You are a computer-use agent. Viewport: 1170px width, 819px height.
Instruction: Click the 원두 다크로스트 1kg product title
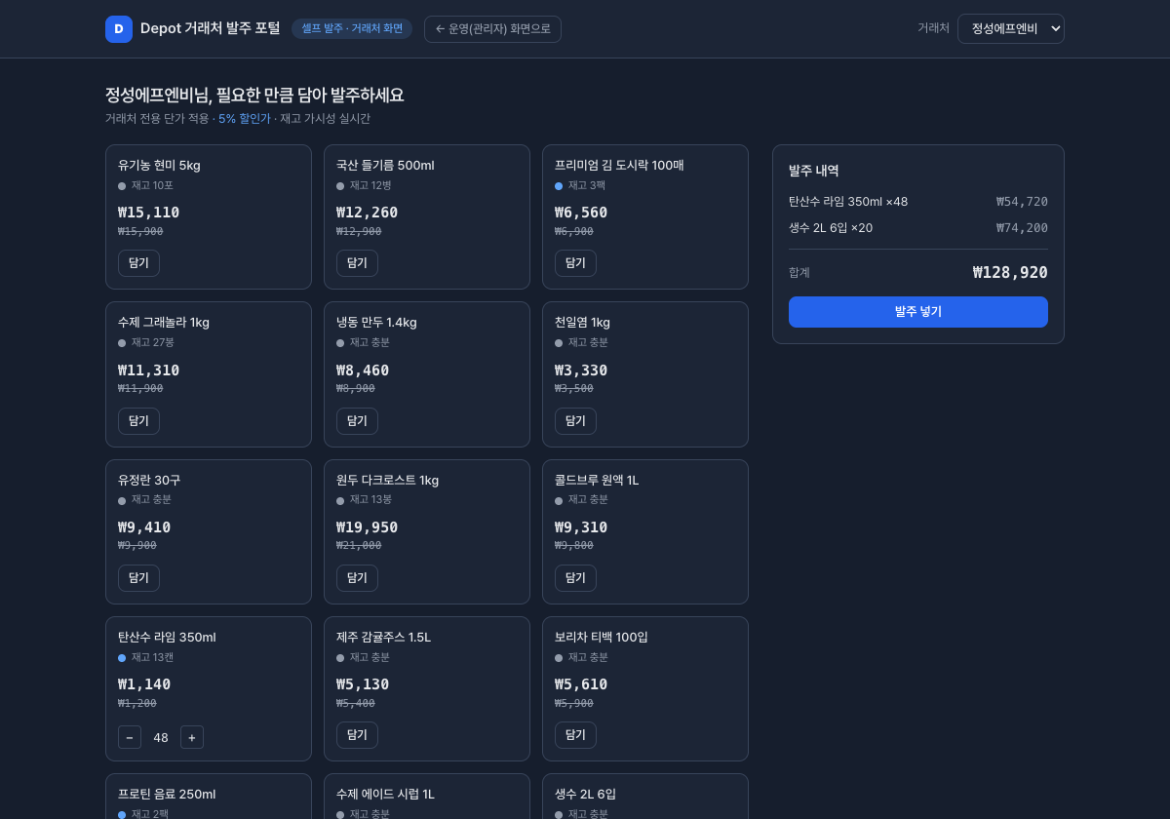(x=387, y=481)
